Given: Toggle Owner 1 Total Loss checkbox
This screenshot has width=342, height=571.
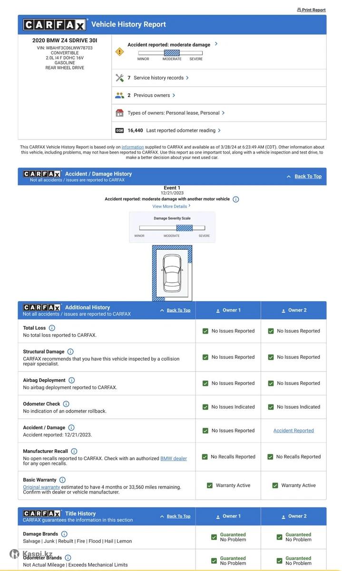Looking at the screenshot, I should 205,331.
